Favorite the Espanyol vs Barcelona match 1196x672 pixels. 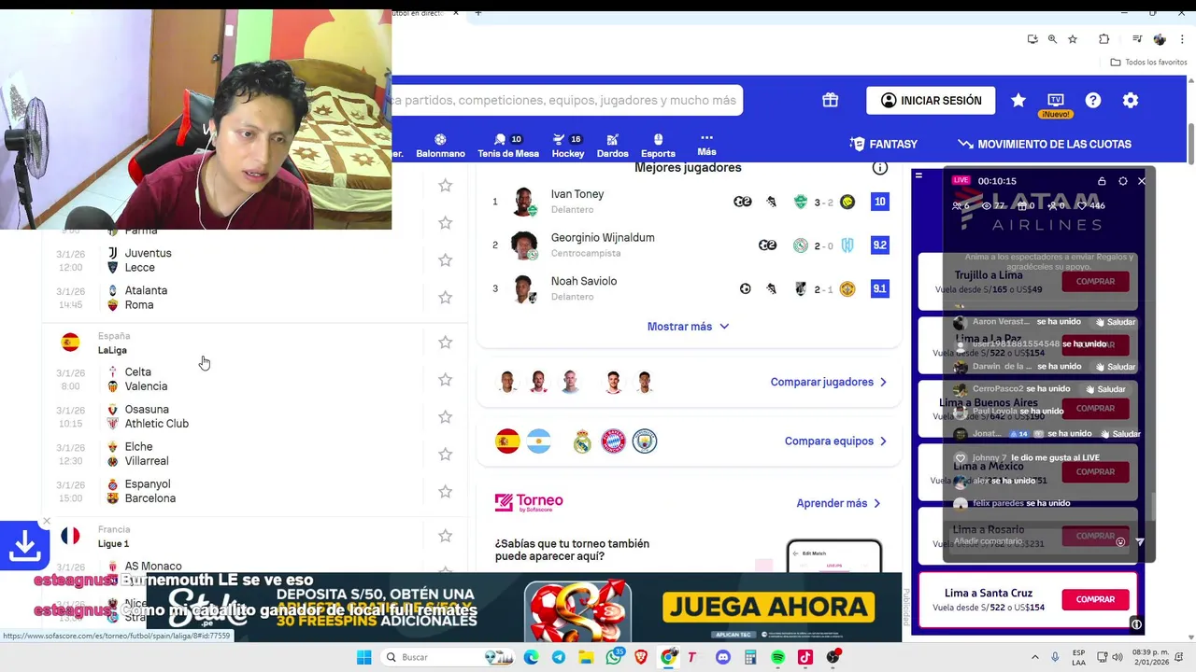[446, 492]
